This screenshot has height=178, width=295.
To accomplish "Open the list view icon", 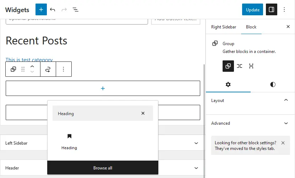I will tap(76, 10).
